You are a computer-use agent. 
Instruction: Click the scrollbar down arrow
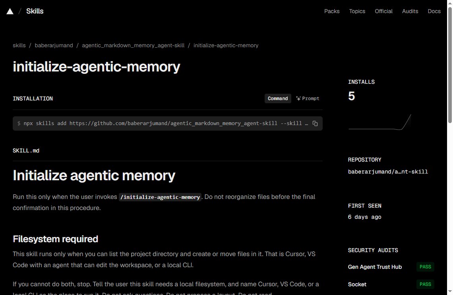450,292
